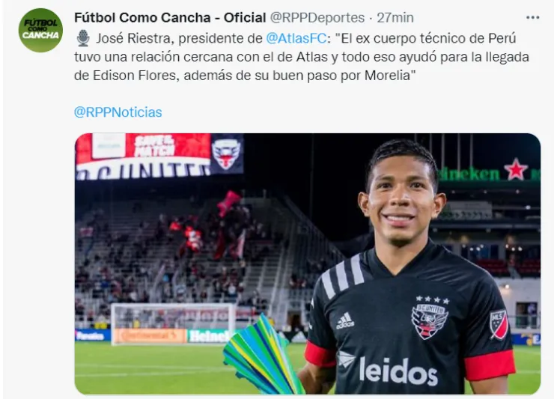Click the goal net in the photo
554x399 pixels.
pos(174,323)
